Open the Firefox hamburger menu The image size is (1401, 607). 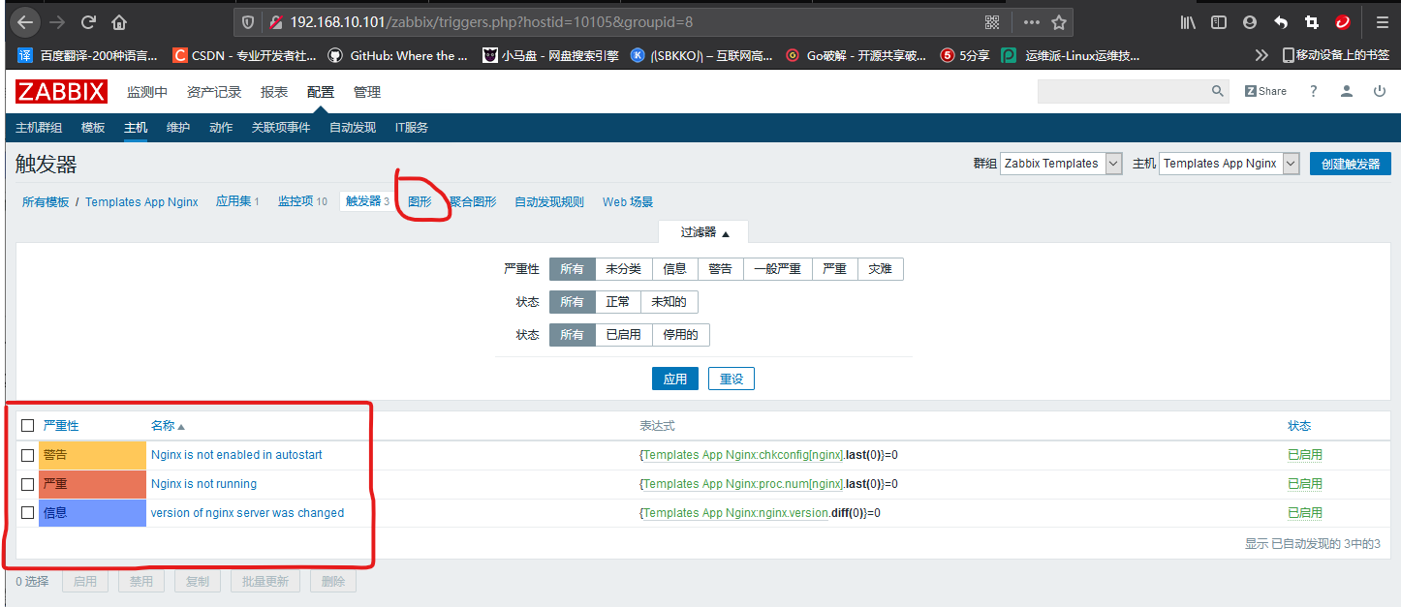pos(1382,21)
